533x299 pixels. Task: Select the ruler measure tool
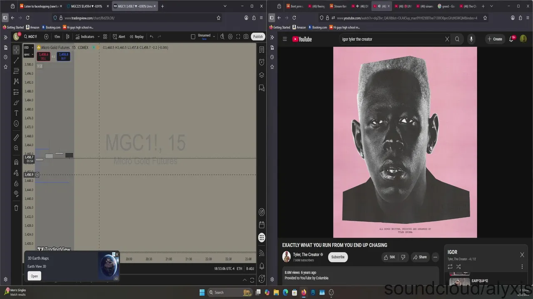pos(16,137)
